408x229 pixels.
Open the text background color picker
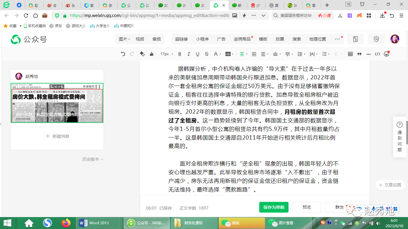tap(229, 54)
